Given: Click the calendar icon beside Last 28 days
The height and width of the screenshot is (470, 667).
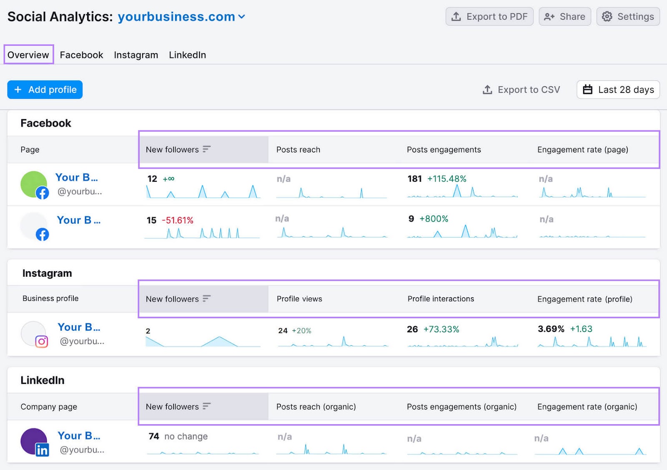Looking at the screenshot, I should click(588, 89).
